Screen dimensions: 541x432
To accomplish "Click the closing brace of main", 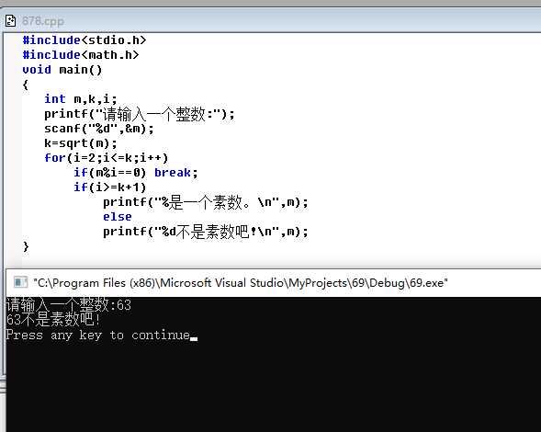I will pos(26,246).
